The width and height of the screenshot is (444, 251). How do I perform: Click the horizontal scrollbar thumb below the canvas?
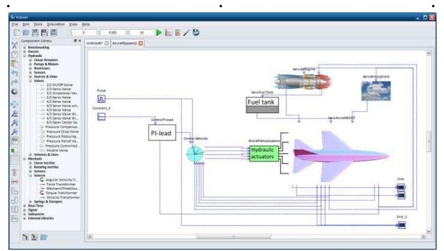coord(234,236)
